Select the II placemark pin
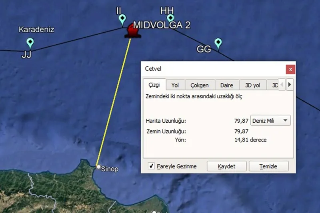This screenshot has height=213, width=320. point(123,19)
